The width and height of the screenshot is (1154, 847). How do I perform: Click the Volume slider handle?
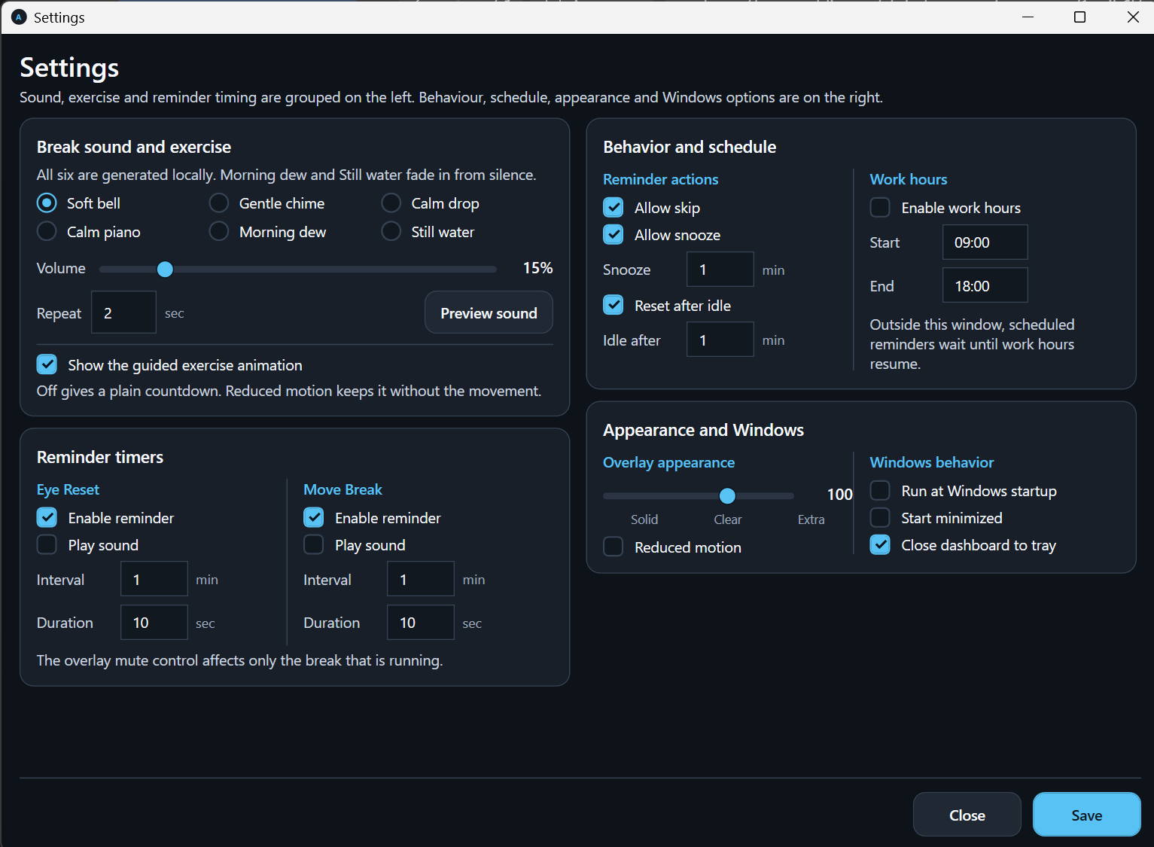click(x=165, y=269)
